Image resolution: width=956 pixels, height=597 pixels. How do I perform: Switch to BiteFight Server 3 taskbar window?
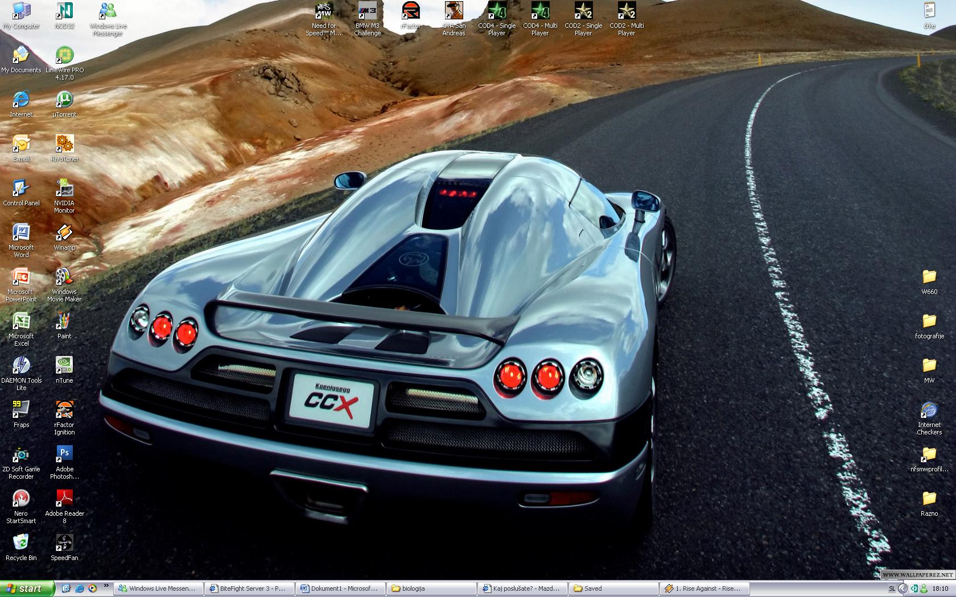click(x=250, y=588)
